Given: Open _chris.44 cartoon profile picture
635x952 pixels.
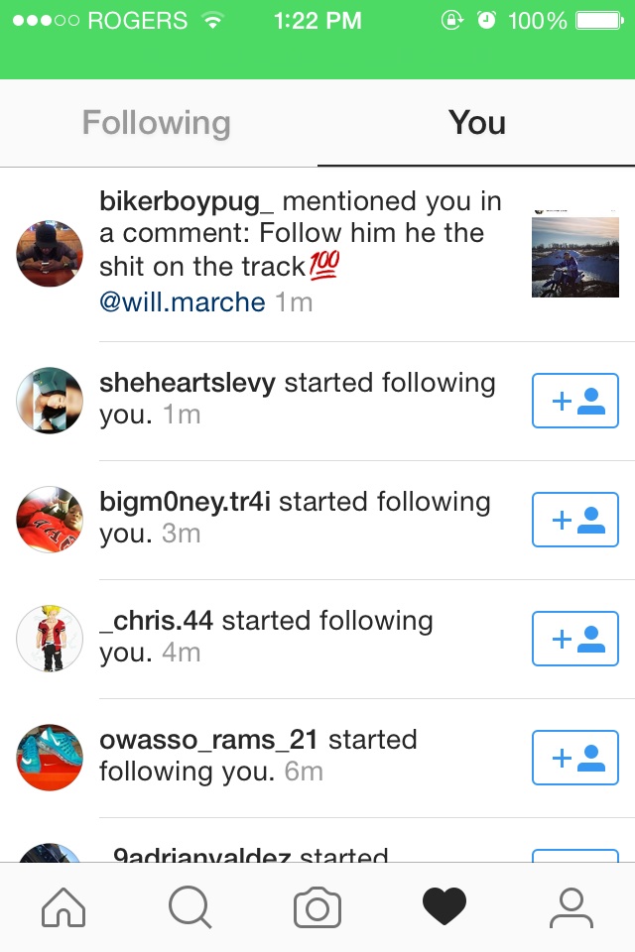Looking at the screenshot, I should [x=50, y=638].
